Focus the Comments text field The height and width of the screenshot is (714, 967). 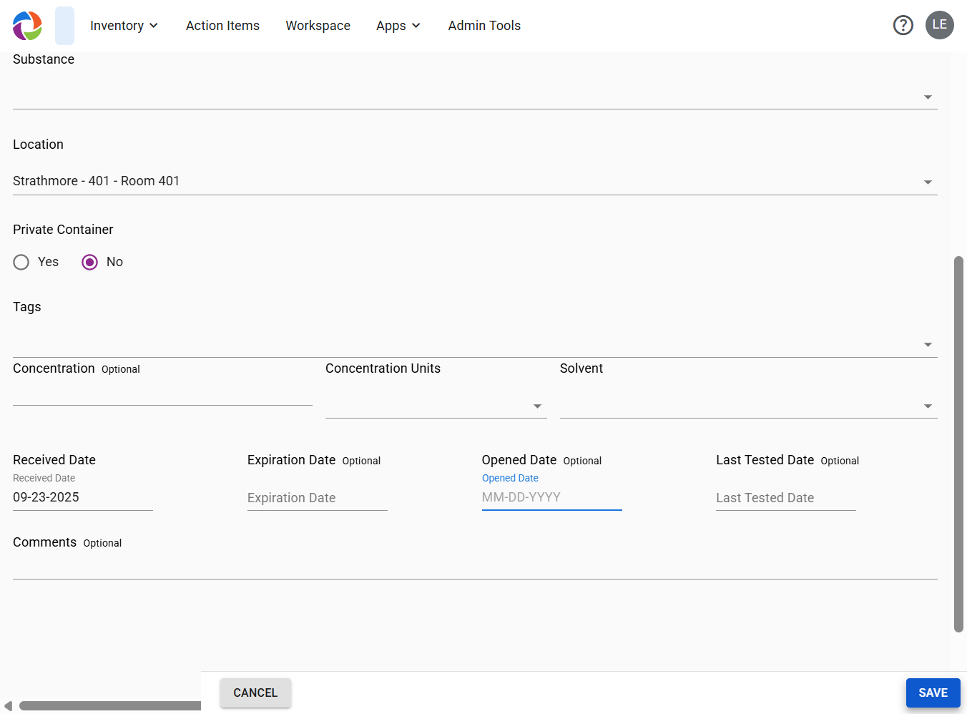[x=475, y=567]
